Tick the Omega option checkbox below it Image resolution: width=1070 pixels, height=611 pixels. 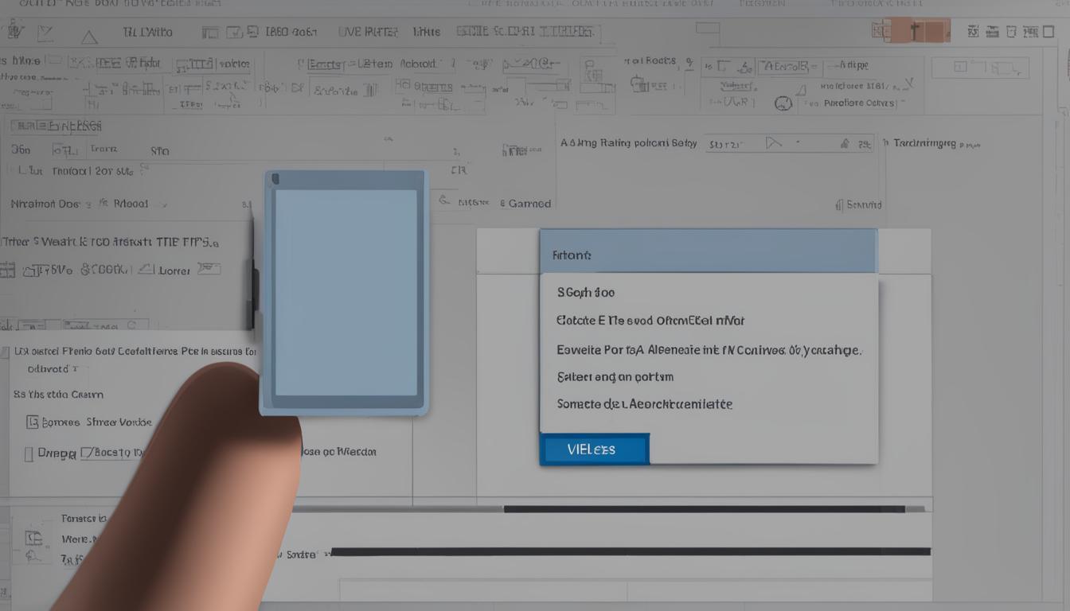(x=28, y=451)
